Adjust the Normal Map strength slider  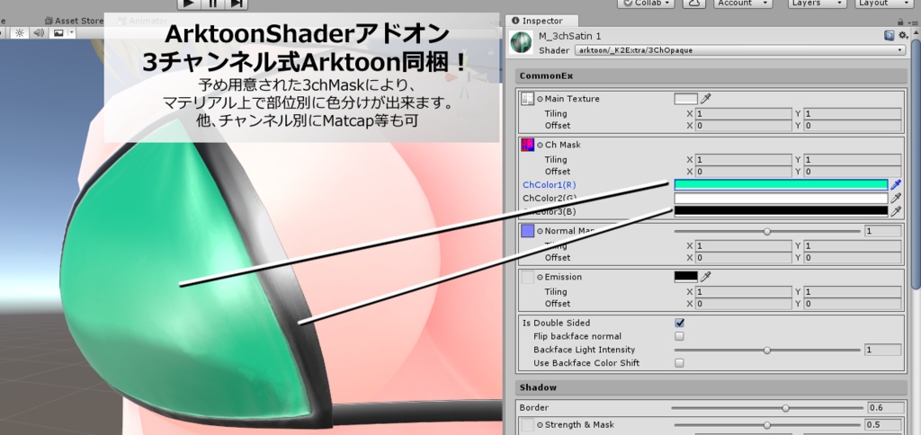767,231
